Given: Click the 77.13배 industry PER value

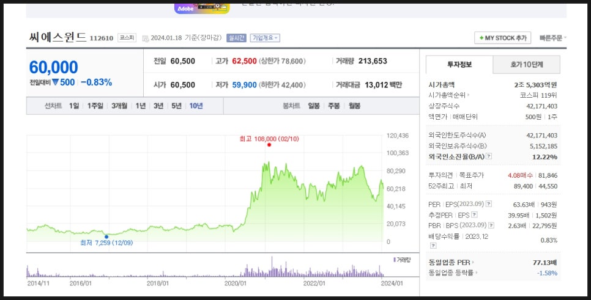Looking at the screenshot, I should pyautogui.click(x=545, y=262).
